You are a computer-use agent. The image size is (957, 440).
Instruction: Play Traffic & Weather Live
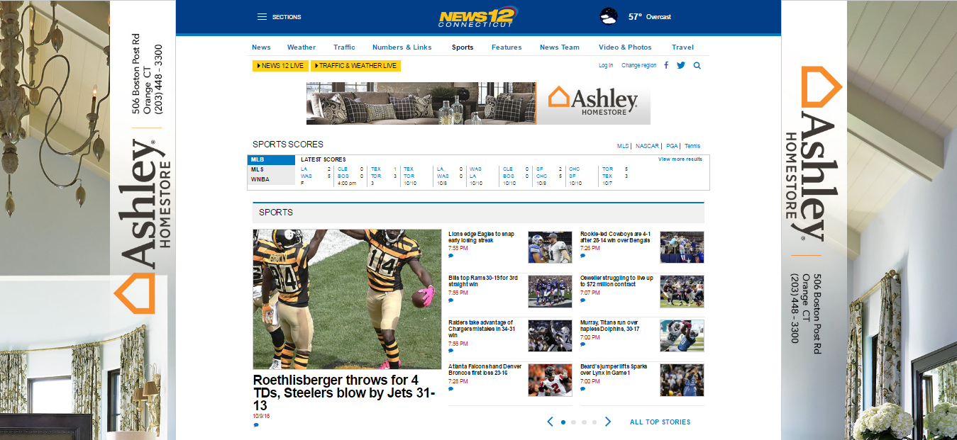(355, 66)
